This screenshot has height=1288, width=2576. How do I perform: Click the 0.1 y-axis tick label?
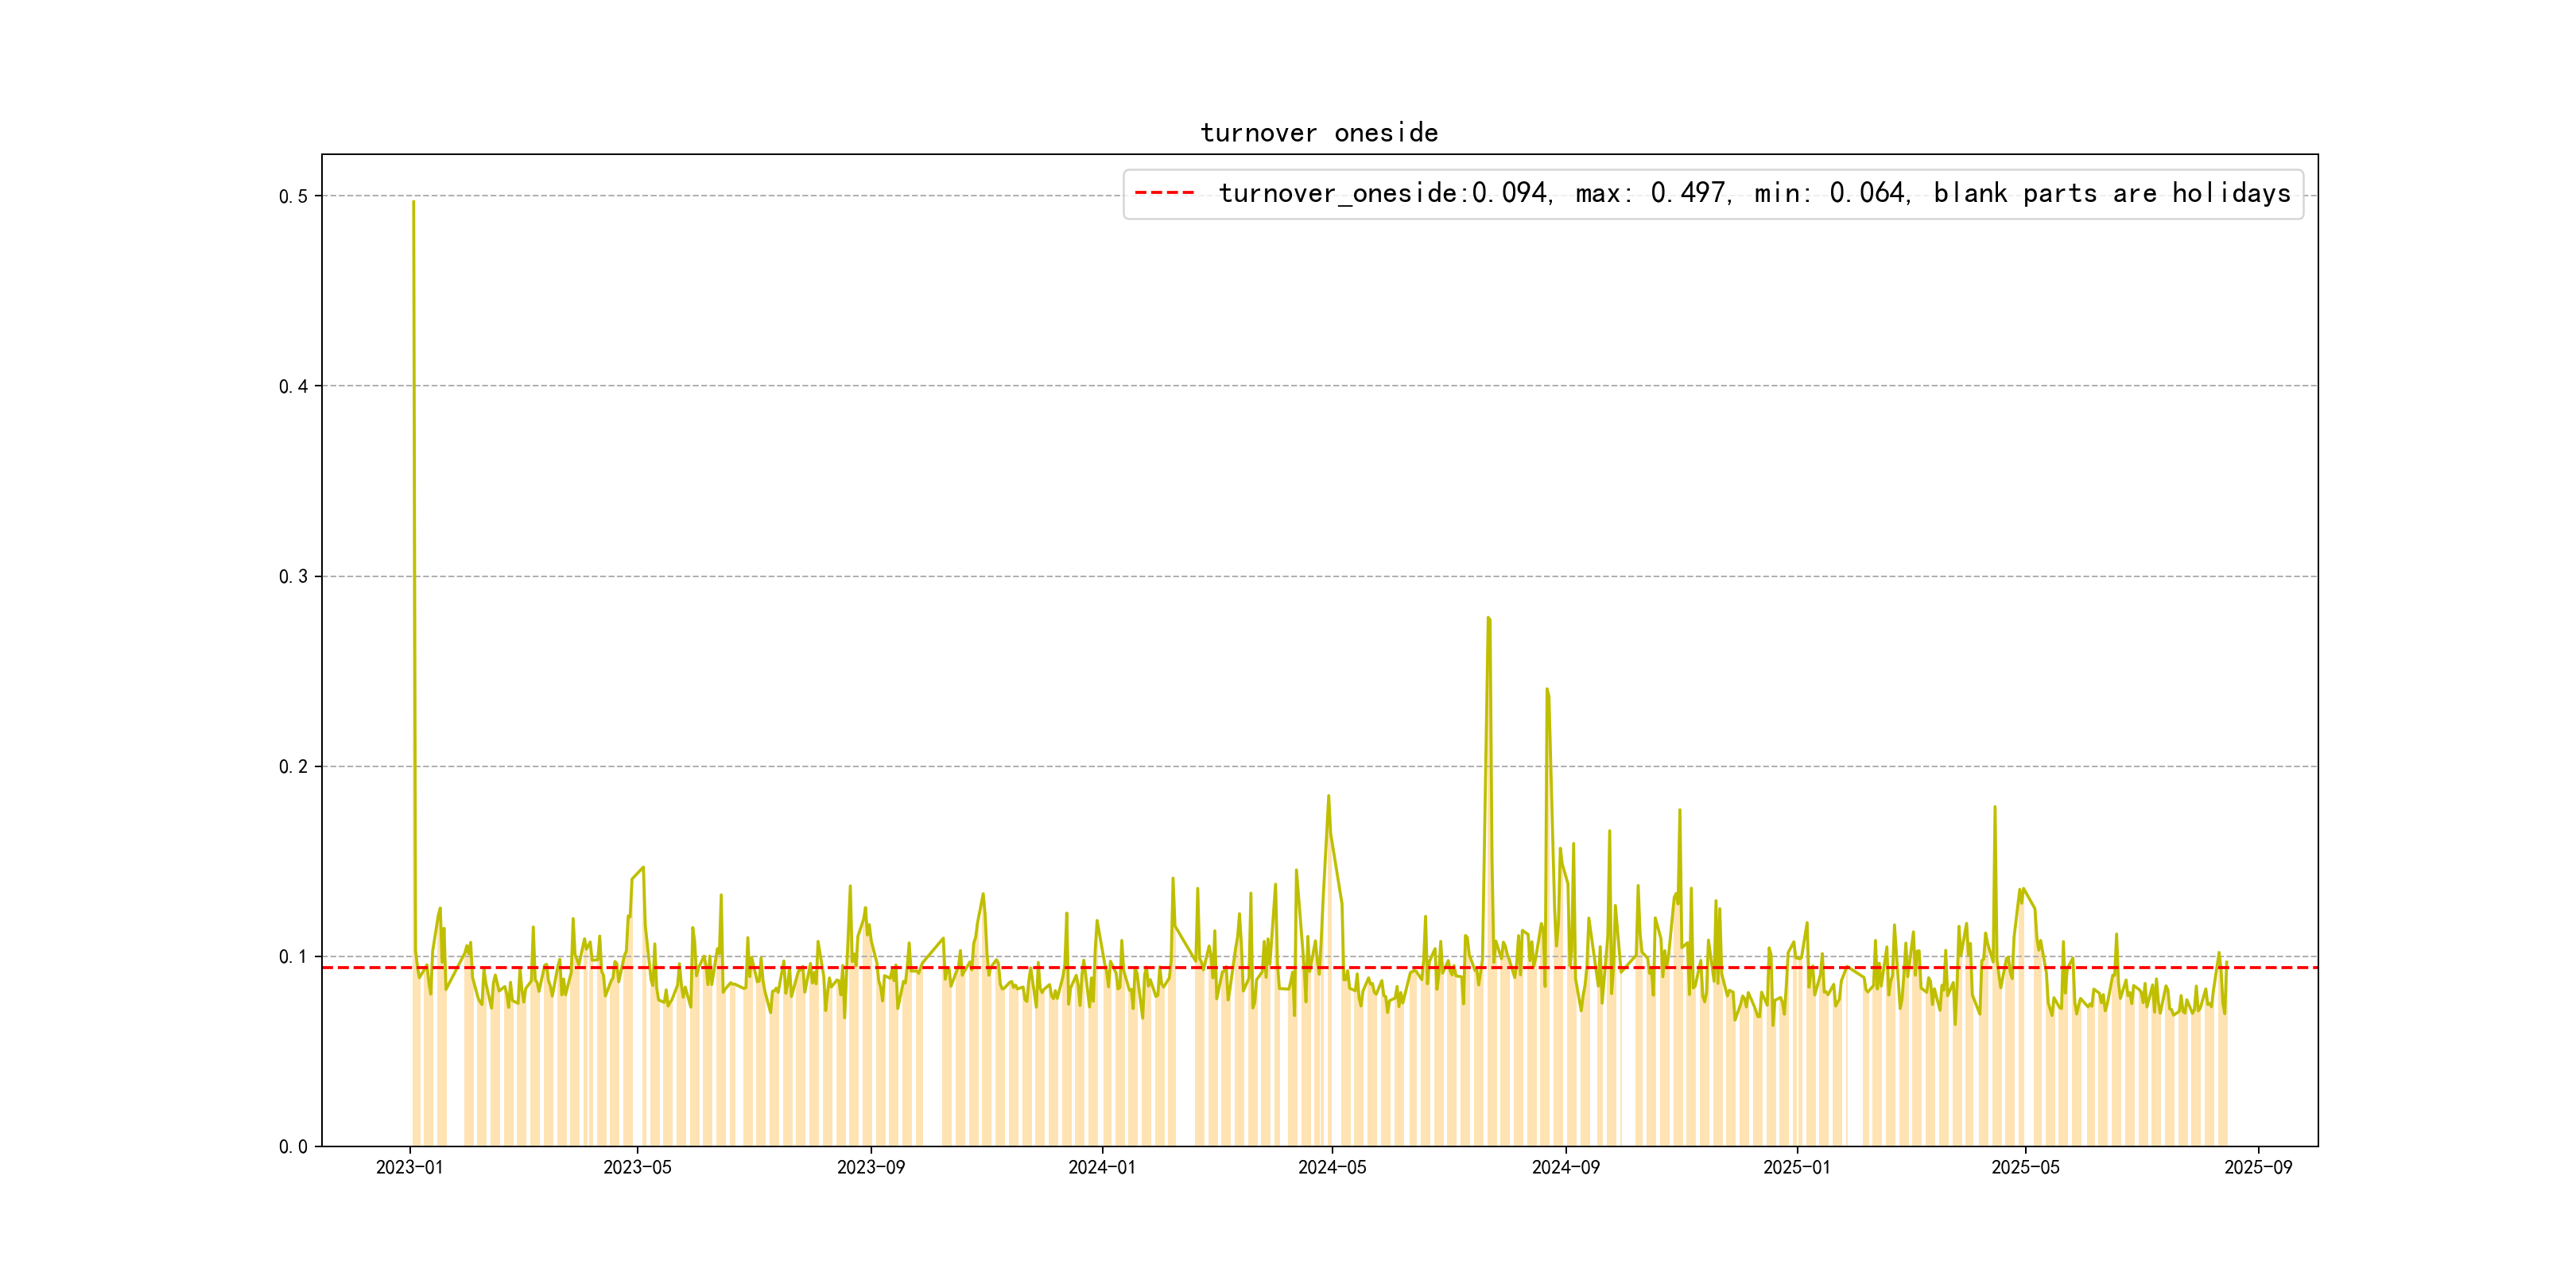tap(293, 957)
